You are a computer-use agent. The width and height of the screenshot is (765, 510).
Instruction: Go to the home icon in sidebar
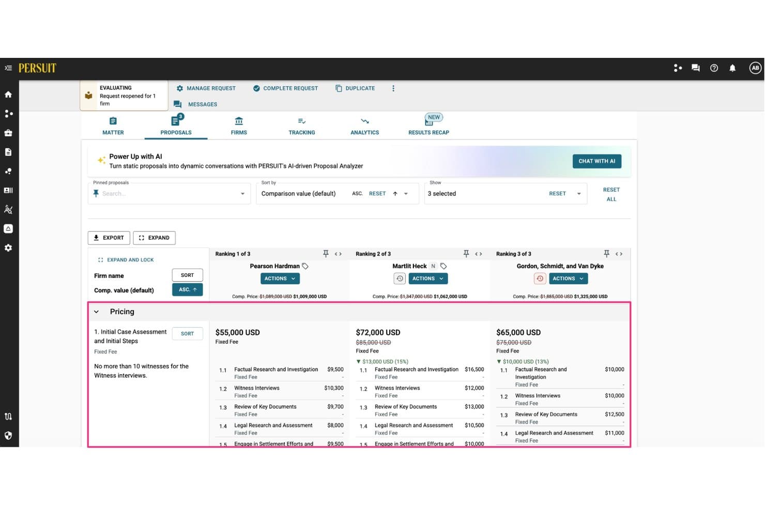pyautogui.click(x=8, y=95)
